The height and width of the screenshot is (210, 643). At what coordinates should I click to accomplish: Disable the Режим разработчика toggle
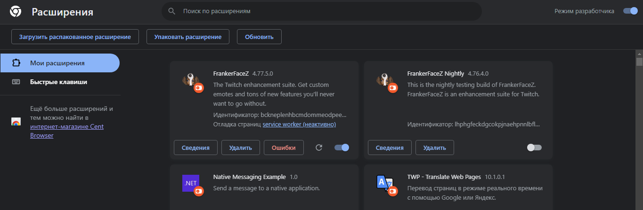pyautogui.click(x=630, y=11)
